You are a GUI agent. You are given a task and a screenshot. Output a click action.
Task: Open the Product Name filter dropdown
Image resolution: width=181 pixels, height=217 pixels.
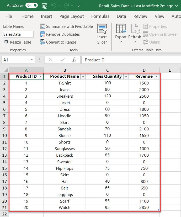coord(83,76)
